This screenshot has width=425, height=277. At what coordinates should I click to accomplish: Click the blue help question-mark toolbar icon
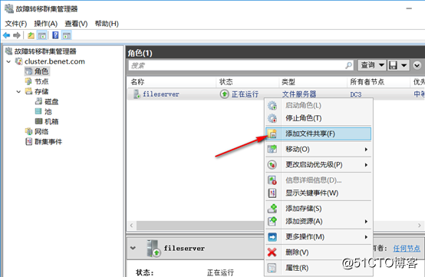click(55, 35)
